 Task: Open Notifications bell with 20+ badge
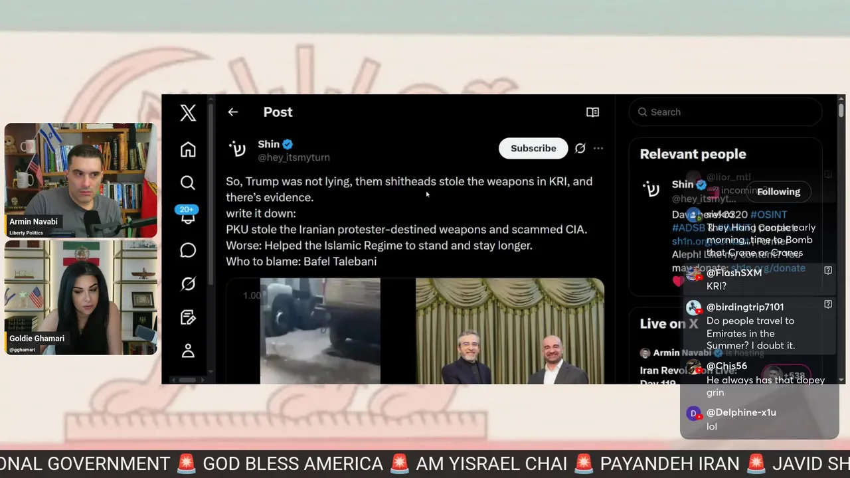[x=187, y=214]
